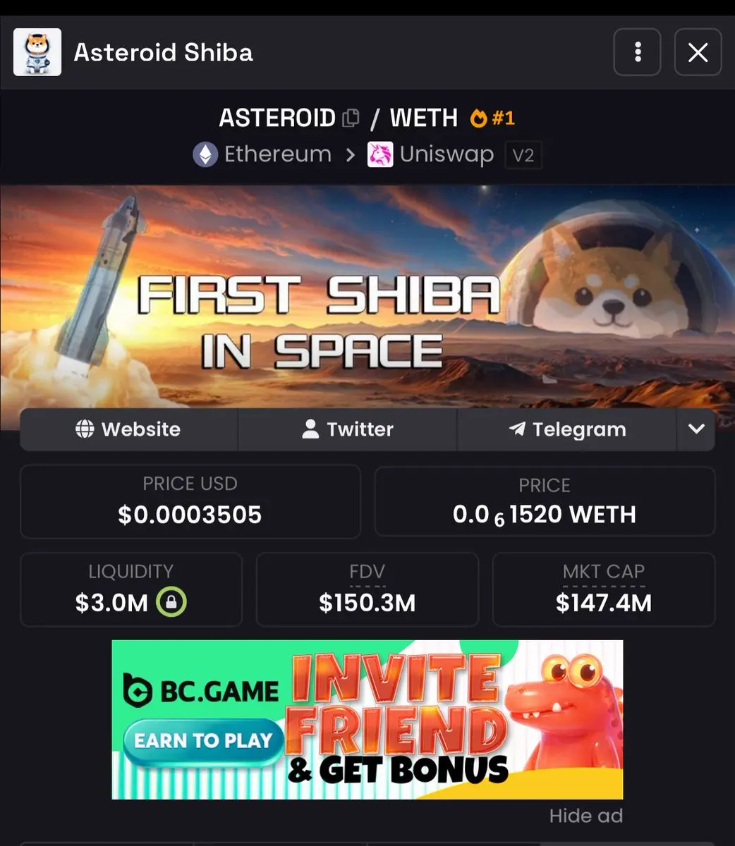
Task: Click the FDV label
Action: pyautogui.click(x=367, y=572)
